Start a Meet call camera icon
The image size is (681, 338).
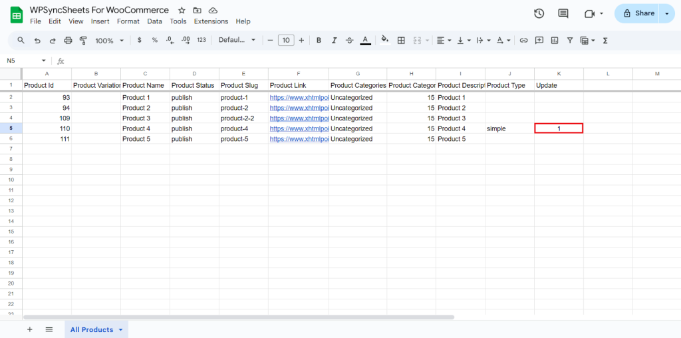click(589, 14)
